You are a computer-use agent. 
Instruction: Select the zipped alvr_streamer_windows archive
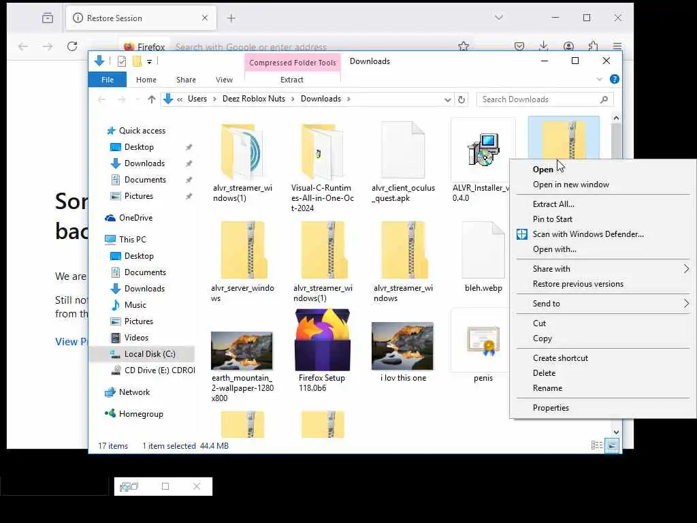click(x=404, y=250)
